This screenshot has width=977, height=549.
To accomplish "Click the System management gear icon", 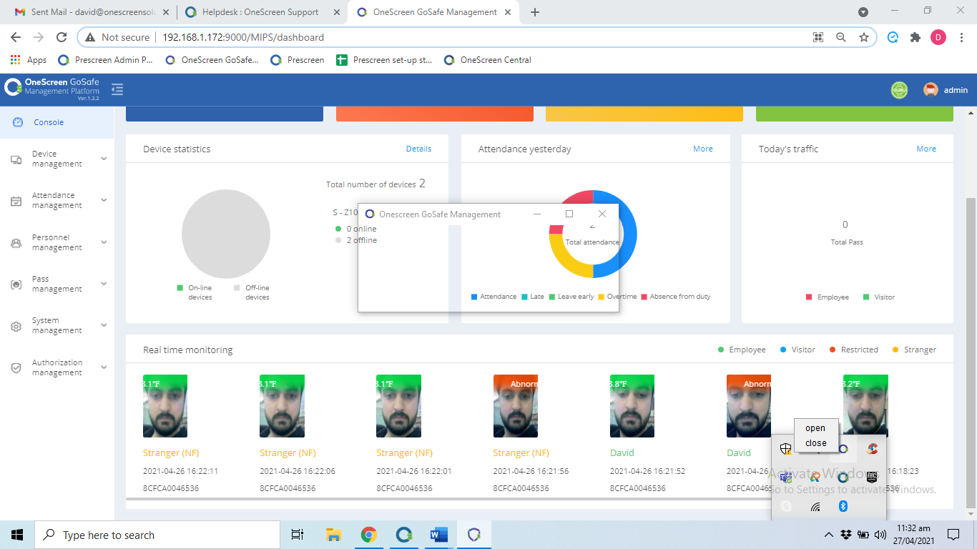I will 16,326.
